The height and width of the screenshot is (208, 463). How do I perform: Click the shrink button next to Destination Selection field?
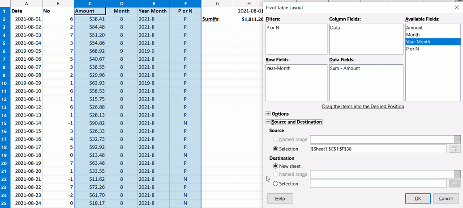pos(454,183)
